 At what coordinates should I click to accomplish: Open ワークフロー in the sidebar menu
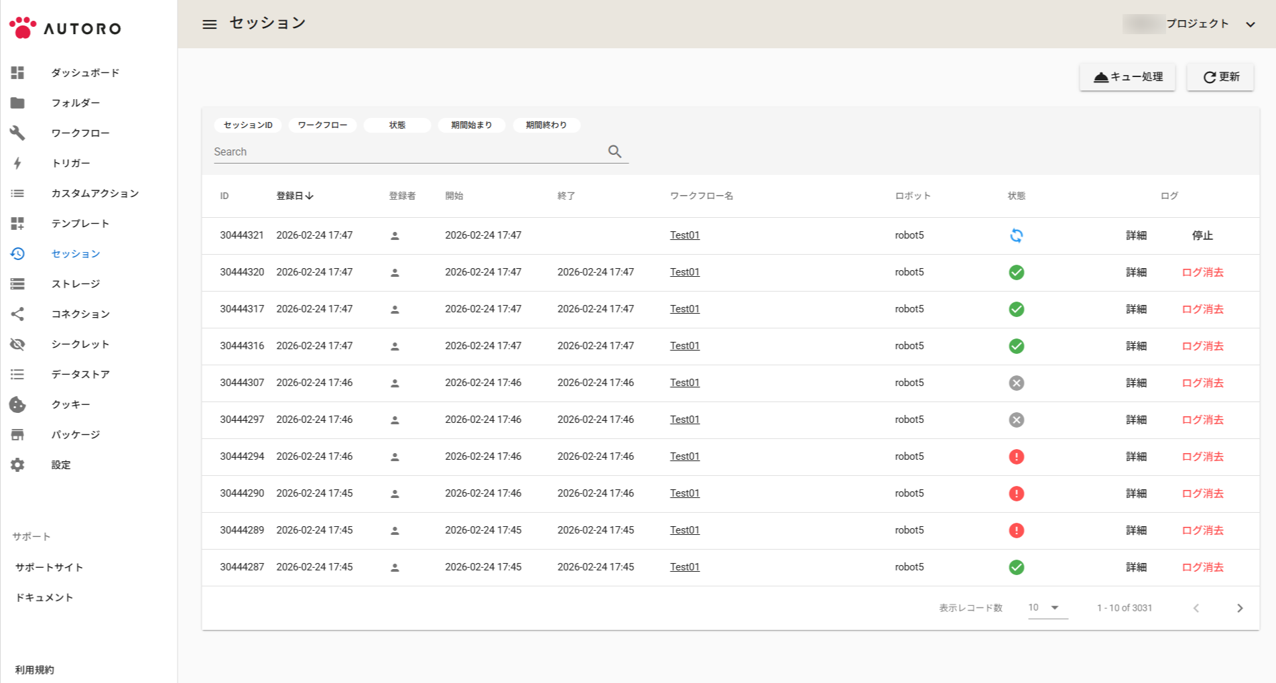(80, 133)
